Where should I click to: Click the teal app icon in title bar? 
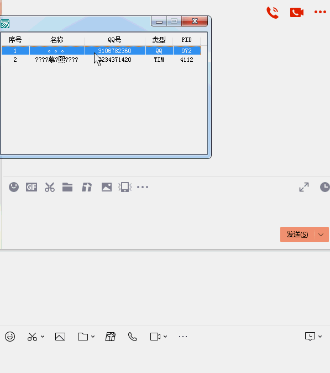[5, 24]
